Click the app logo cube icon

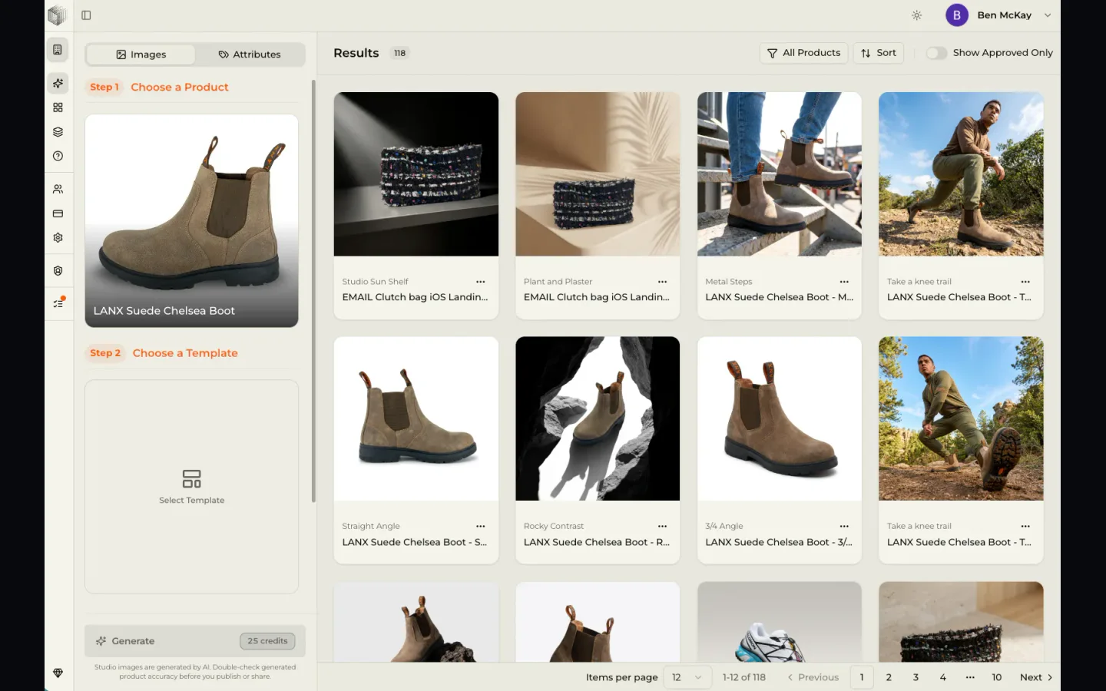pyautogui.click(x=57, y=15)
